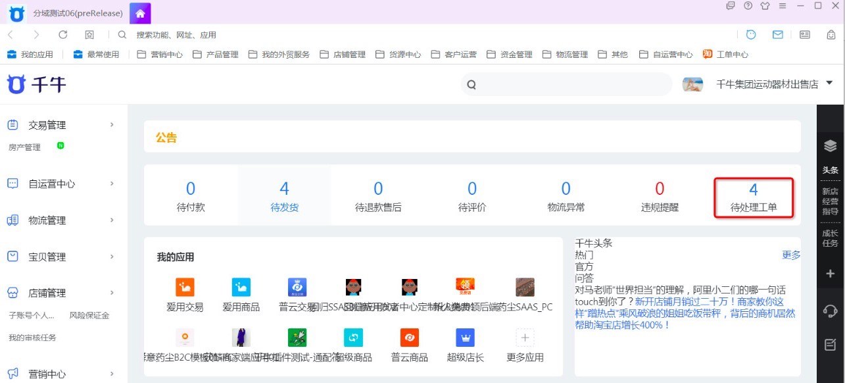The height and width of the screenshot is (383, 845).
Task: Select the 问答 tab in 千牛头条
Action: point(585,278)
